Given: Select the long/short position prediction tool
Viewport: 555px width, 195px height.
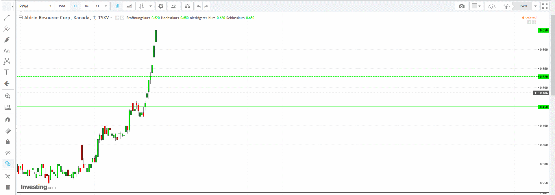Looking at the screenshot, I should click(x=7, y=72).
